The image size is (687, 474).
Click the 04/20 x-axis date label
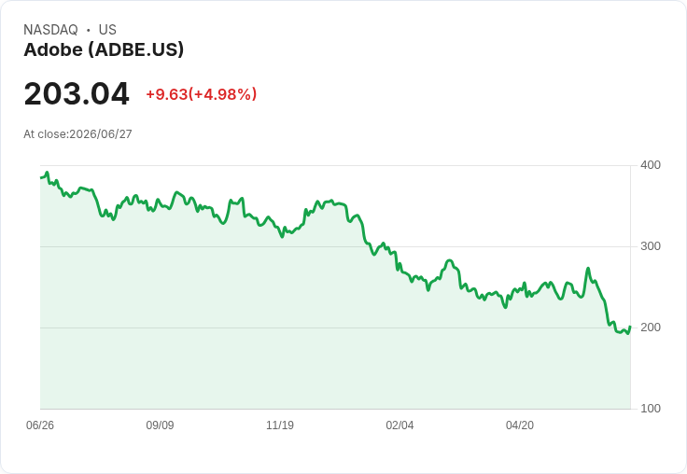(520, 425)
